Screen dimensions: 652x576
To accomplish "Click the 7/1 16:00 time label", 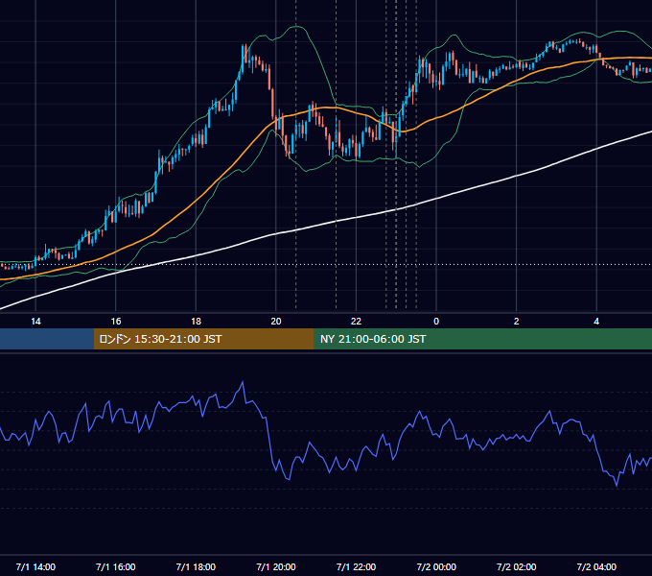I will coord(116,566).
